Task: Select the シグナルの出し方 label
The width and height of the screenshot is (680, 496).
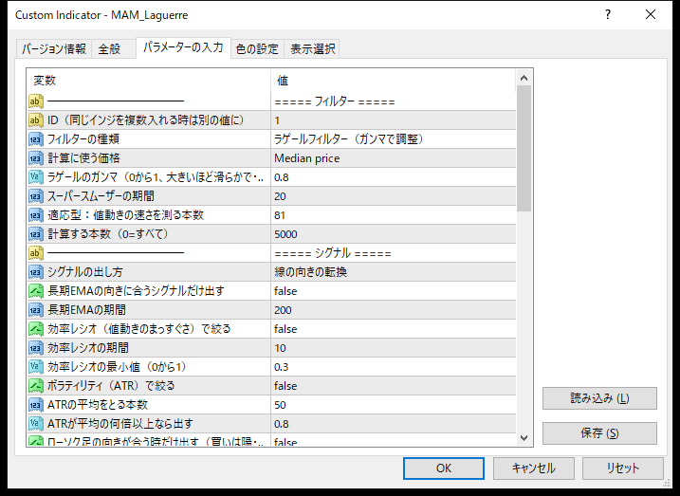Action: tap(85, 272)
